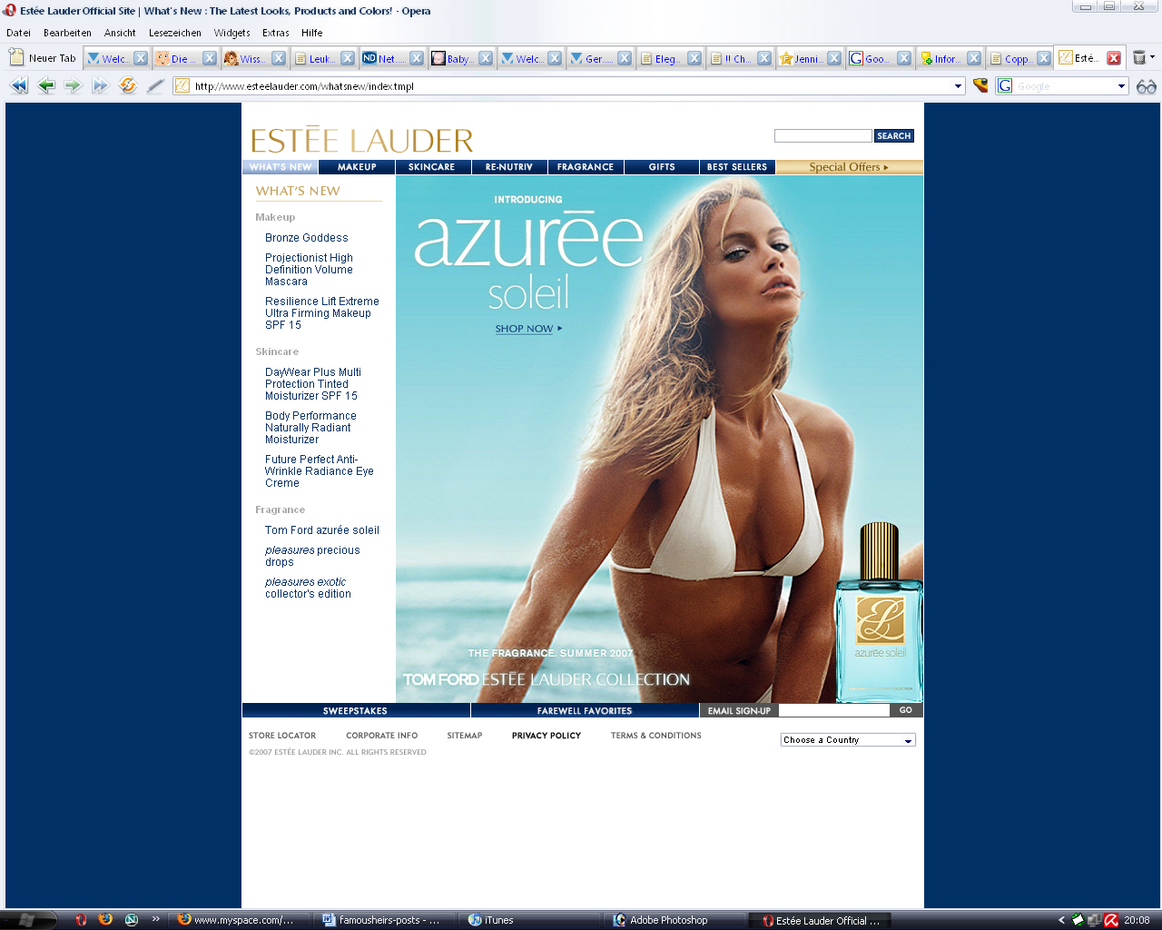Viewport: 1162px width, 930px height.
Task: Open the GIFTS navigation tab
Action: click(662, 167)
